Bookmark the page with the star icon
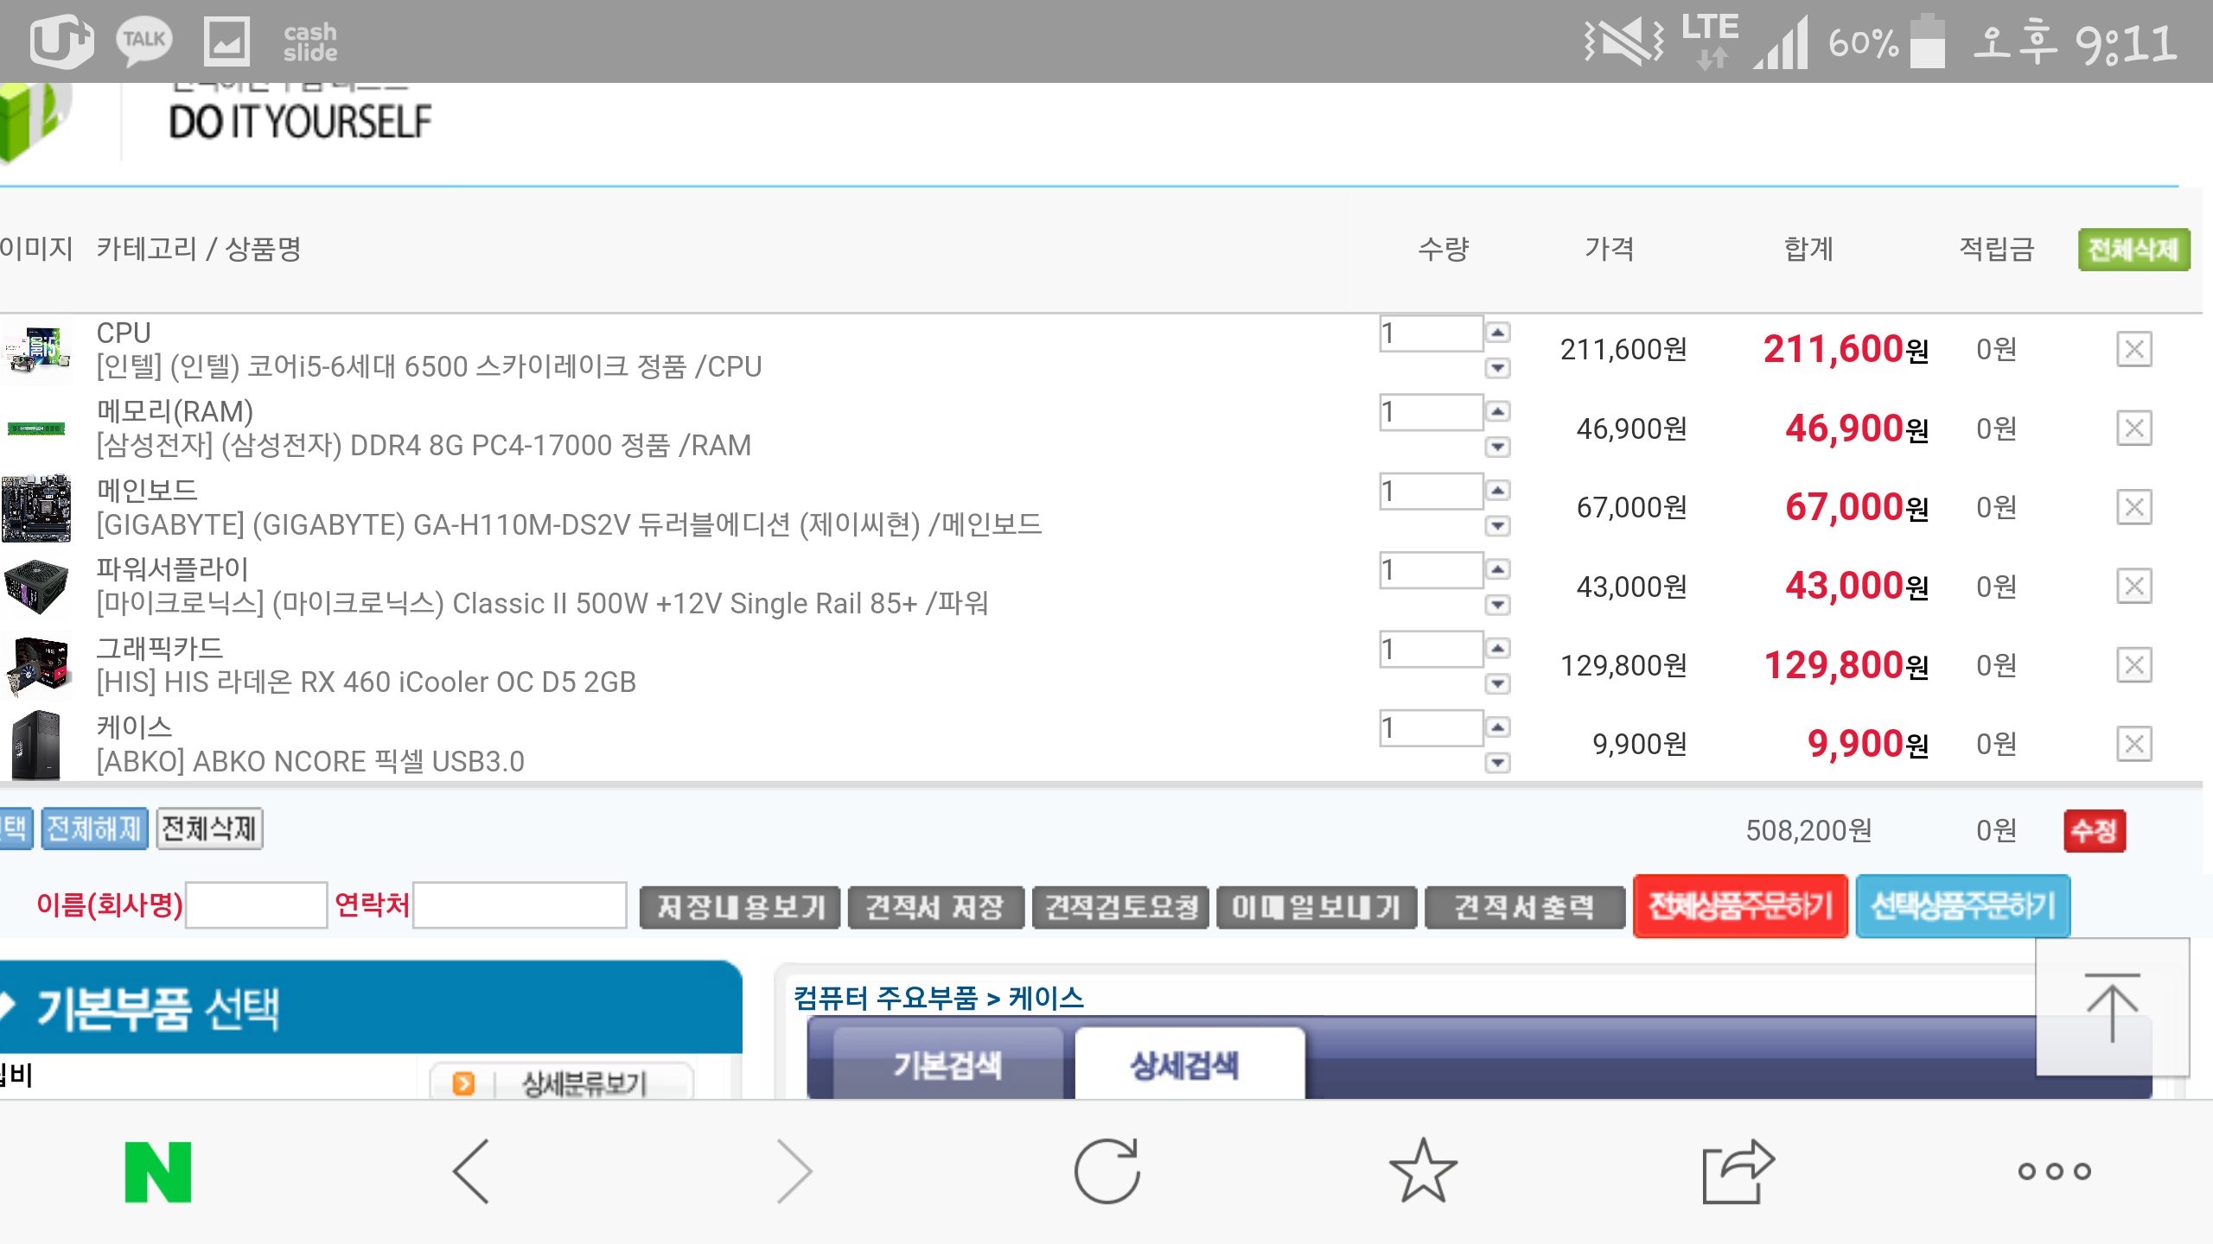 1423,1171
